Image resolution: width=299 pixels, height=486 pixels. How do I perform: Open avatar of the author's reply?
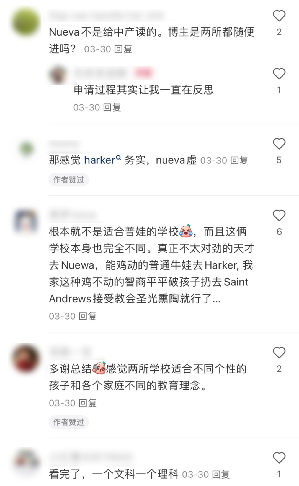pyautogui.click(x=59, y=75)
